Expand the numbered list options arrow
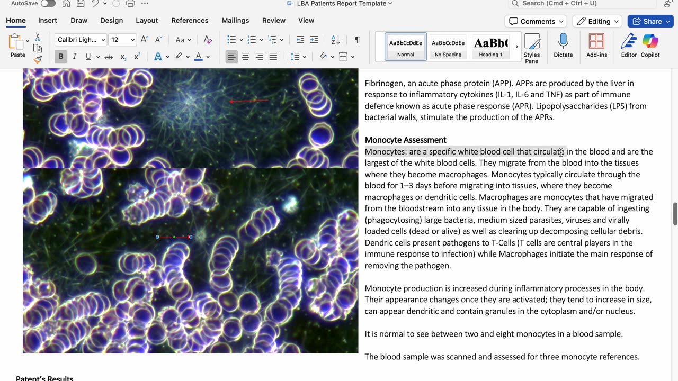 tap(261, 40)
